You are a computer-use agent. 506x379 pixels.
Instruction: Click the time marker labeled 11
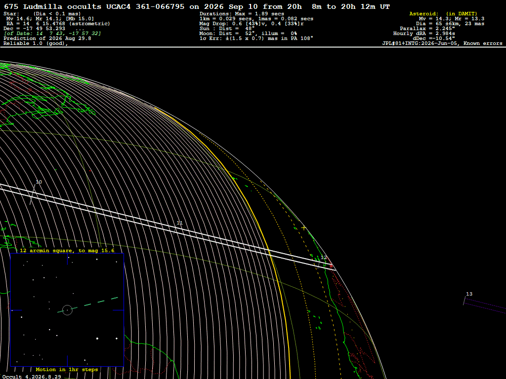pos(180,223)
